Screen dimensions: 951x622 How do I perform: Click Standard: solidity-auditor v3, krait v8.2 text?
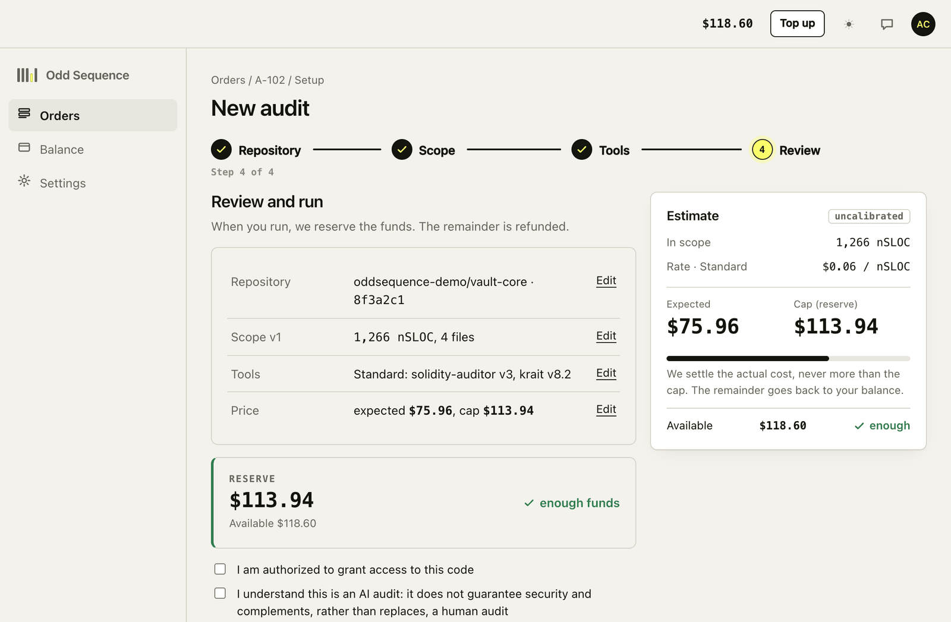(462, 374)
